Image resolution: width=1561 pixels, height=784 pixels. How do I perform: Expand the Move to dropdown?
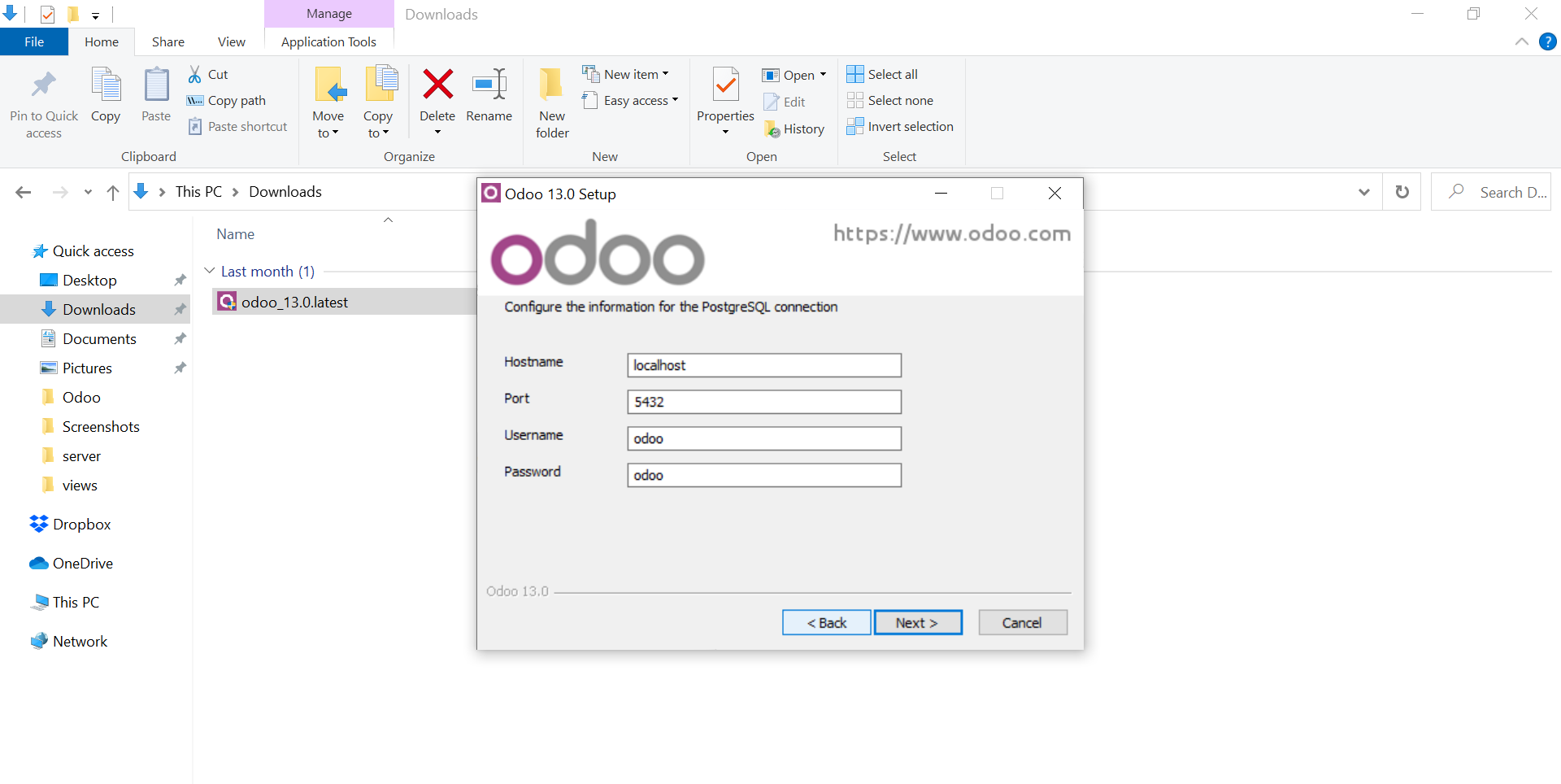pos(328,133)
